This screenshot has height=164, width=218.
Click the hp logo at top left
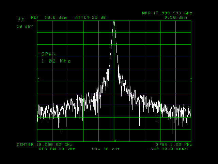21,19
